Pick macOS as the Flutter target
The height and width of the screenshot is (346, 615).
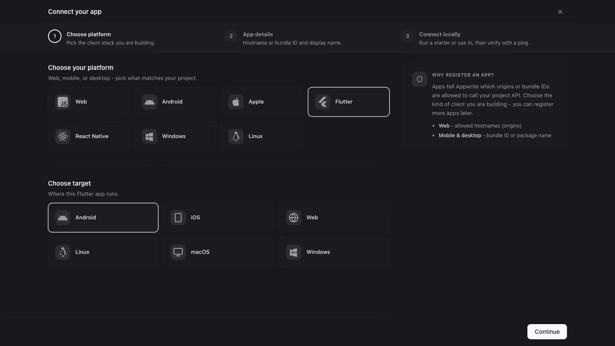point(219,252)
